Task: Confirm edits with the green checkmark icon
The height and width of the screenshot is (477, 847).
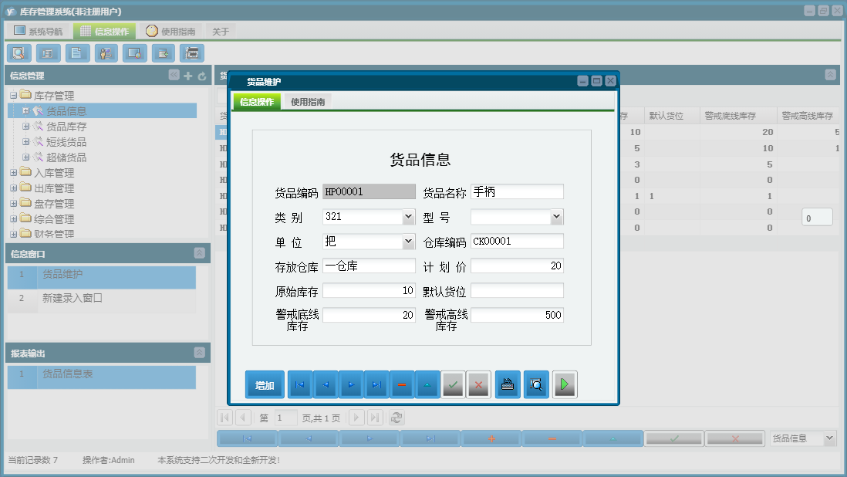Action: pos(454,384)
